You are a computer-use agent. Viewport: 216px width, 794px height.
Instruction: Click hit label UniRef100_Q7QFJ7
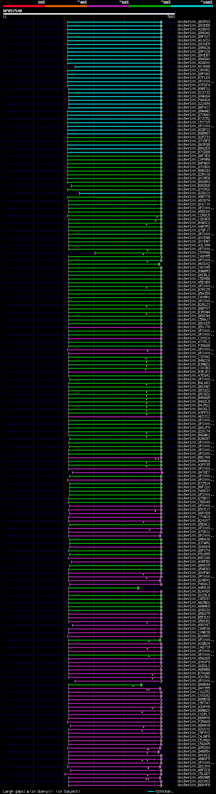[x=194, y=230]
